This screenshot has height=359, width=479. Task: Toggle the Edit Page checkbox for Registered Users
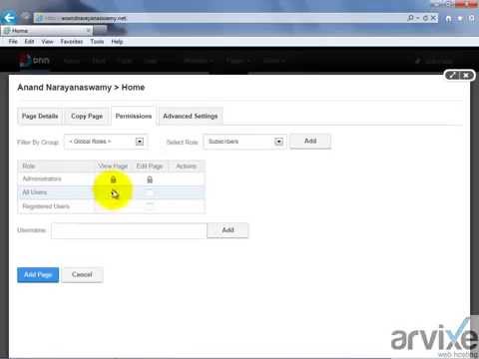[150, 205]
